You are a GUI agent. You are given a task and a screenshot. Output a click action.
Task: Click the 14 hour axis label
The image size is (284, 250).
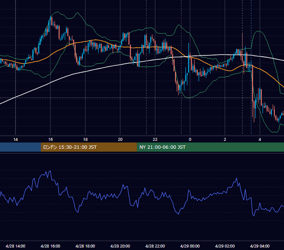pos(15,140)
